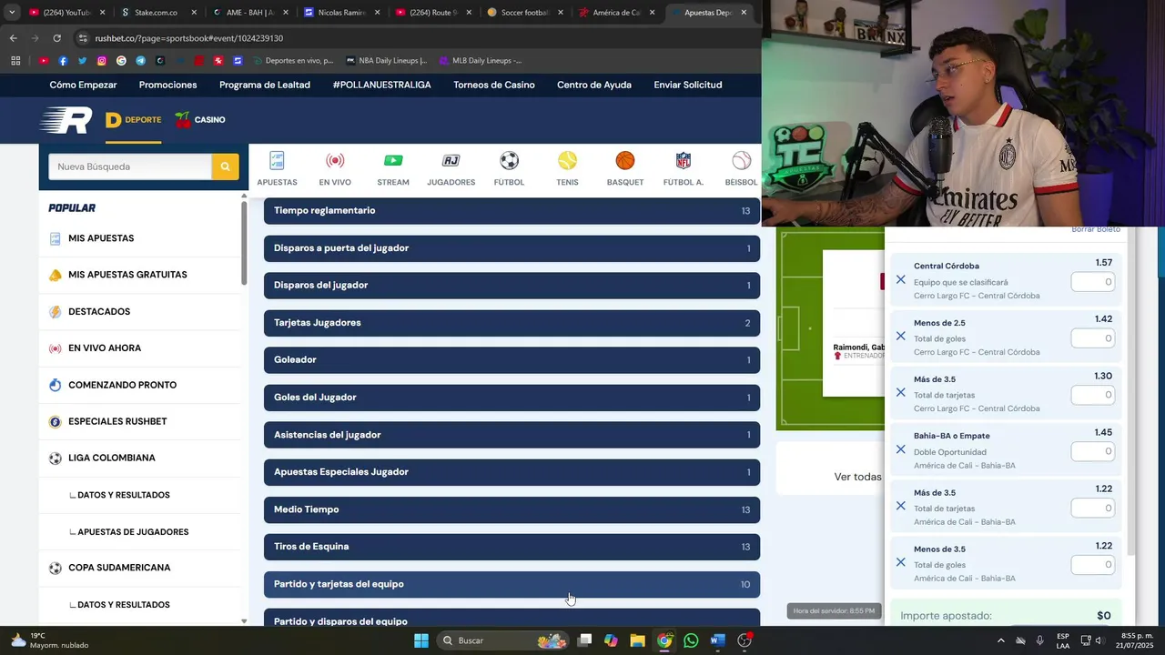Click the Nueva Búsqueda search field
Image resolution: width=1165 pixels, height=655 pixels.
[x=129, y=166]
